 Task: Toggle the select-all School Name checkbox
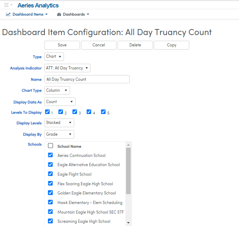(50, 146)
